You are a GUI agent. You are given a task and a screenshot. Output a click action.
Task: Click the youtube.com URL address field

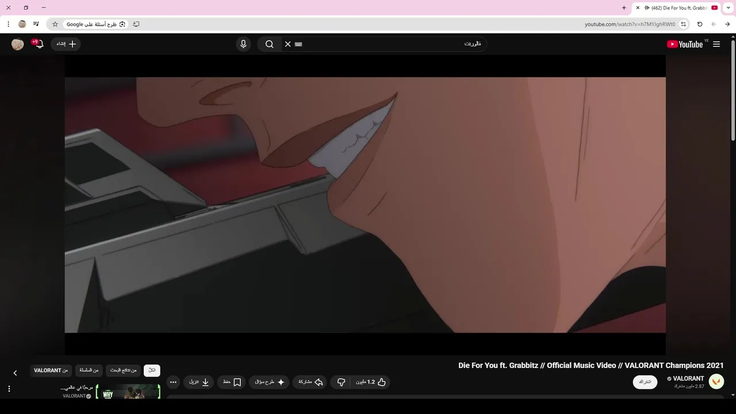[630, 24]
